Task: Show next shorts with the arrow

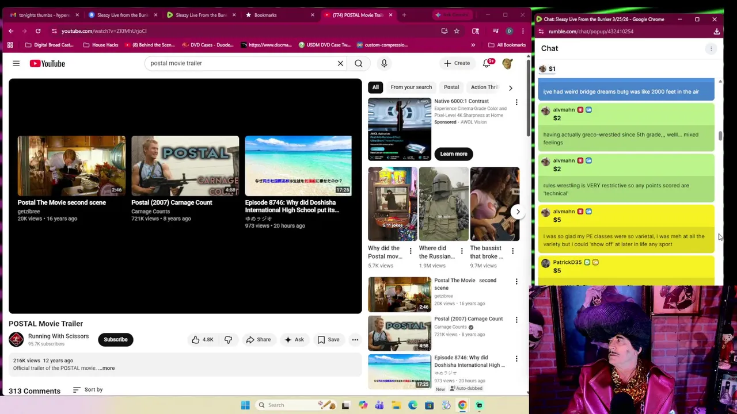Action: pos(518,212)
